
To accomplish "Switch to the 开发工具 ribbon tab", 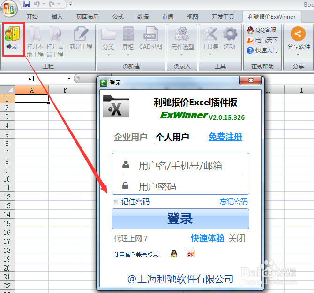I will [223, 16].
